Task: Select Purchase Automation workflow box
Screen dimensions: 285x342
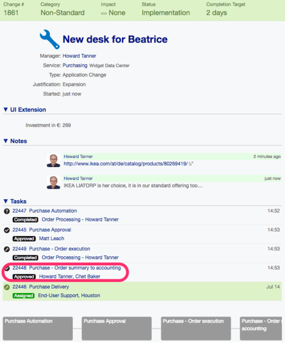Action: coord(38,328)
